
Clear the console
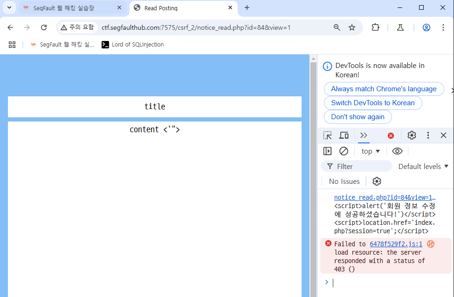[344, 151]
